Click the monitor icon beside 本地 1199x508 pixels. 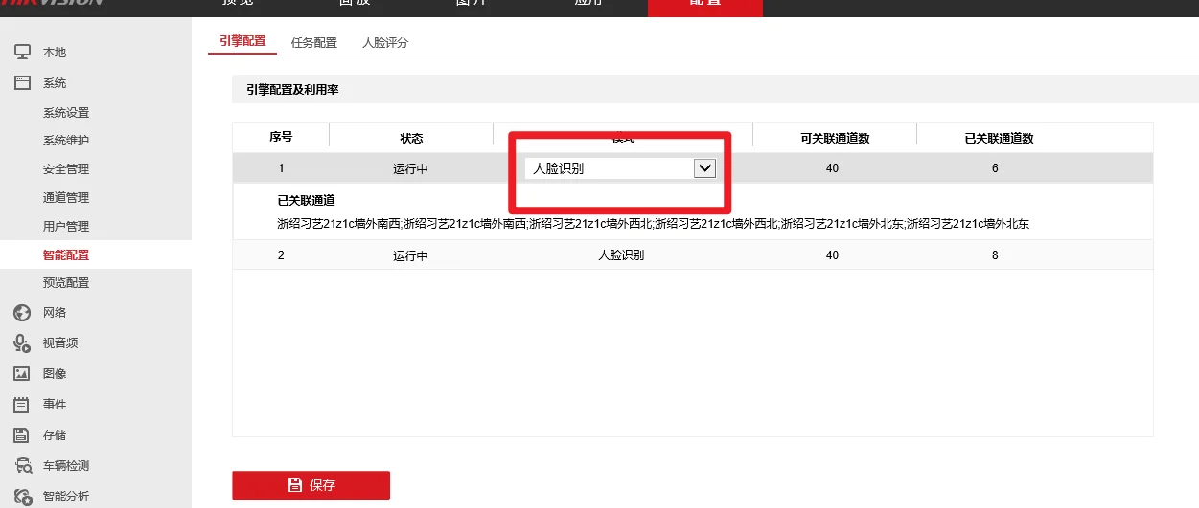point(22,52)
